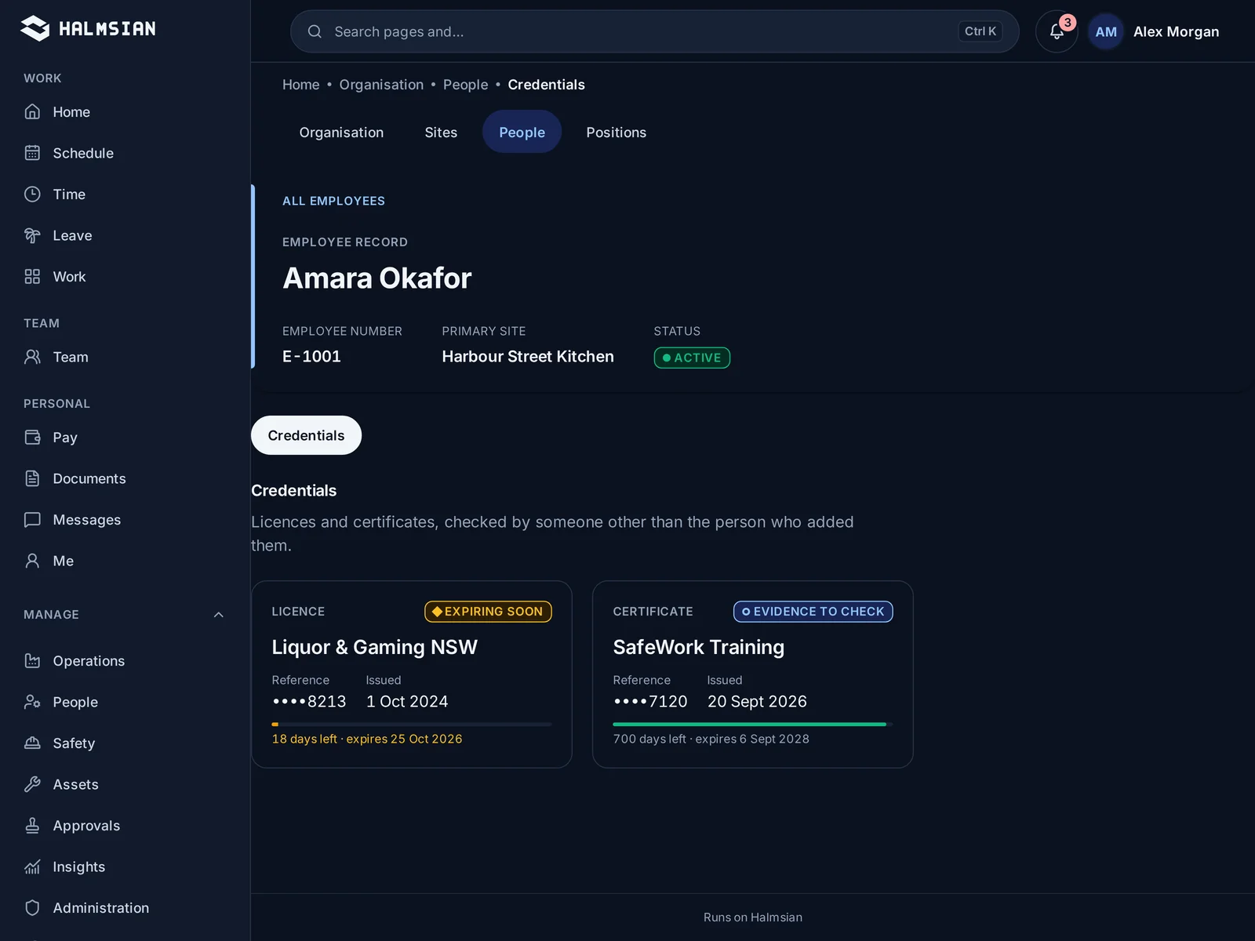Screen dimensions: 1255x941
Task: Open Leave palm tree icon
Action: (x=32, y=235)
